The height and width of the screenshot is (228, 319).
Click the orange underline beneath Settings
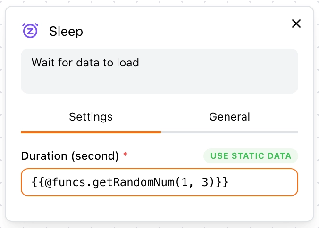point(91,132)
